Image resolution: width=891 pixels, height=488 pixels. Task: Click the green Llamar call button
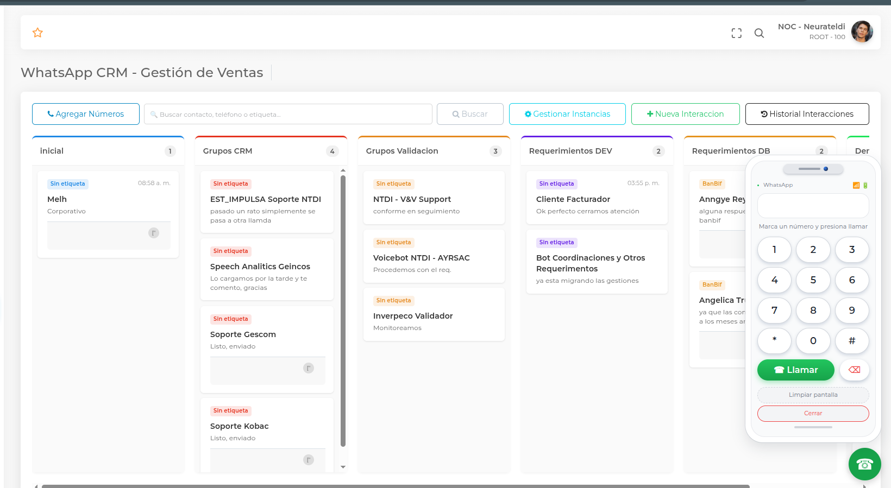pos(796,370)
